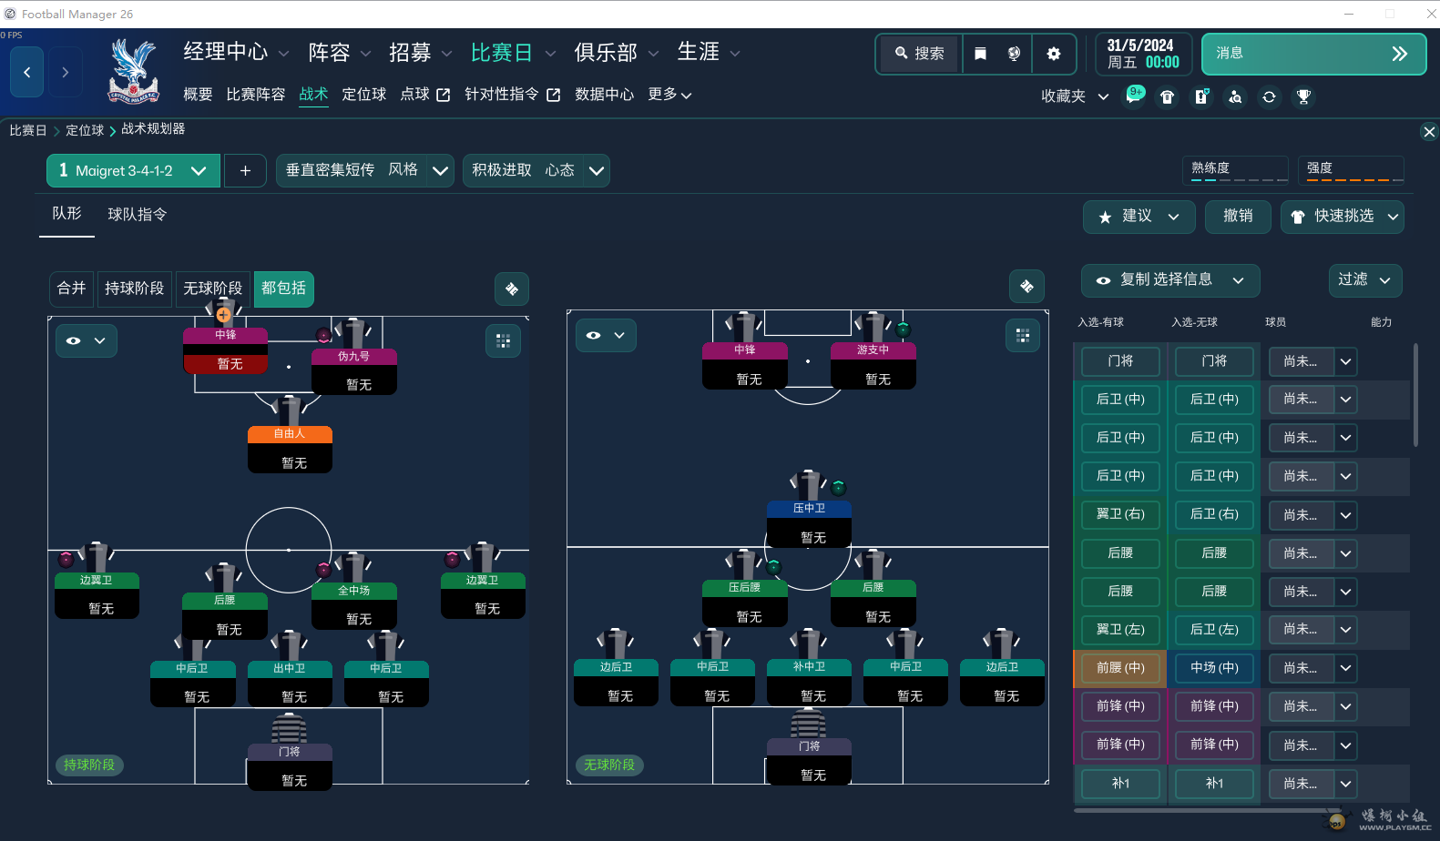Click the player search scouting icon

pos(1235,96)
